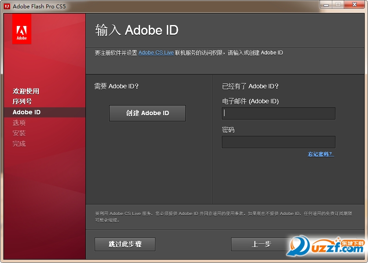Click the Adobe icon in the title bar

(7, 6)
